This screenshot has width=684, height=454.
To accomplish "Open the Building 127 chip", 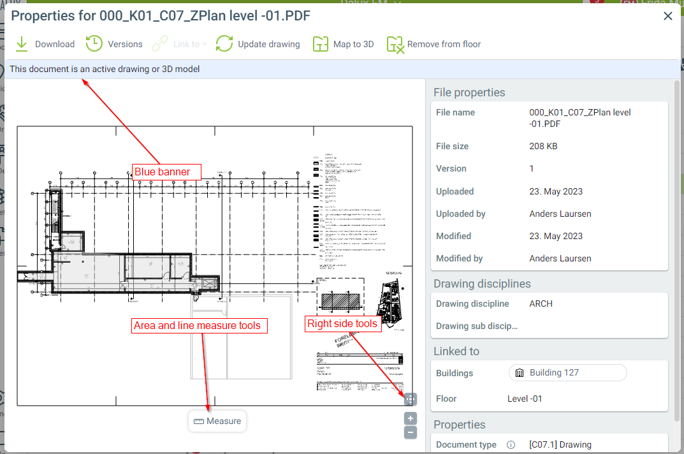I will [567, 373].
